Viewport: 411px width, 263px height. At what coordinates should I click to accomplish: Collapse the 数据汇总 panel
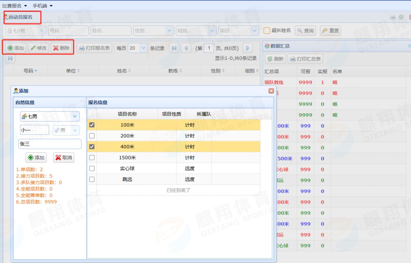tap(409, 46)
